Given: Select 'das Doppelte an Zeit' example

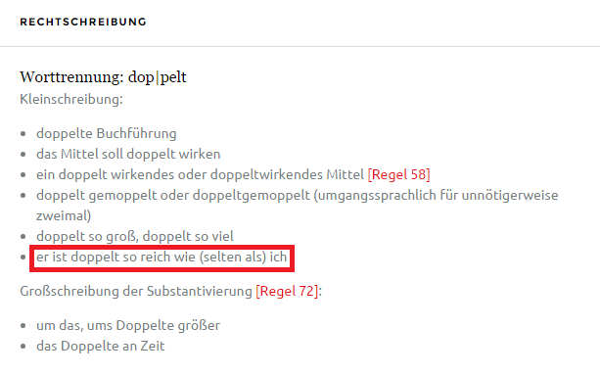Looking at the screenshot, I should click(x=100, y=347).
